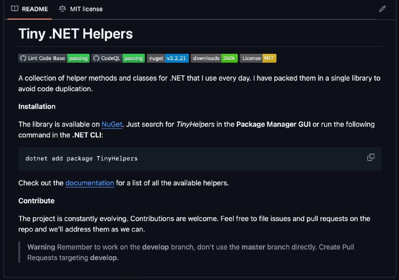
Task: Switch to the MIT license tab
Action: [x=81, y=9]
